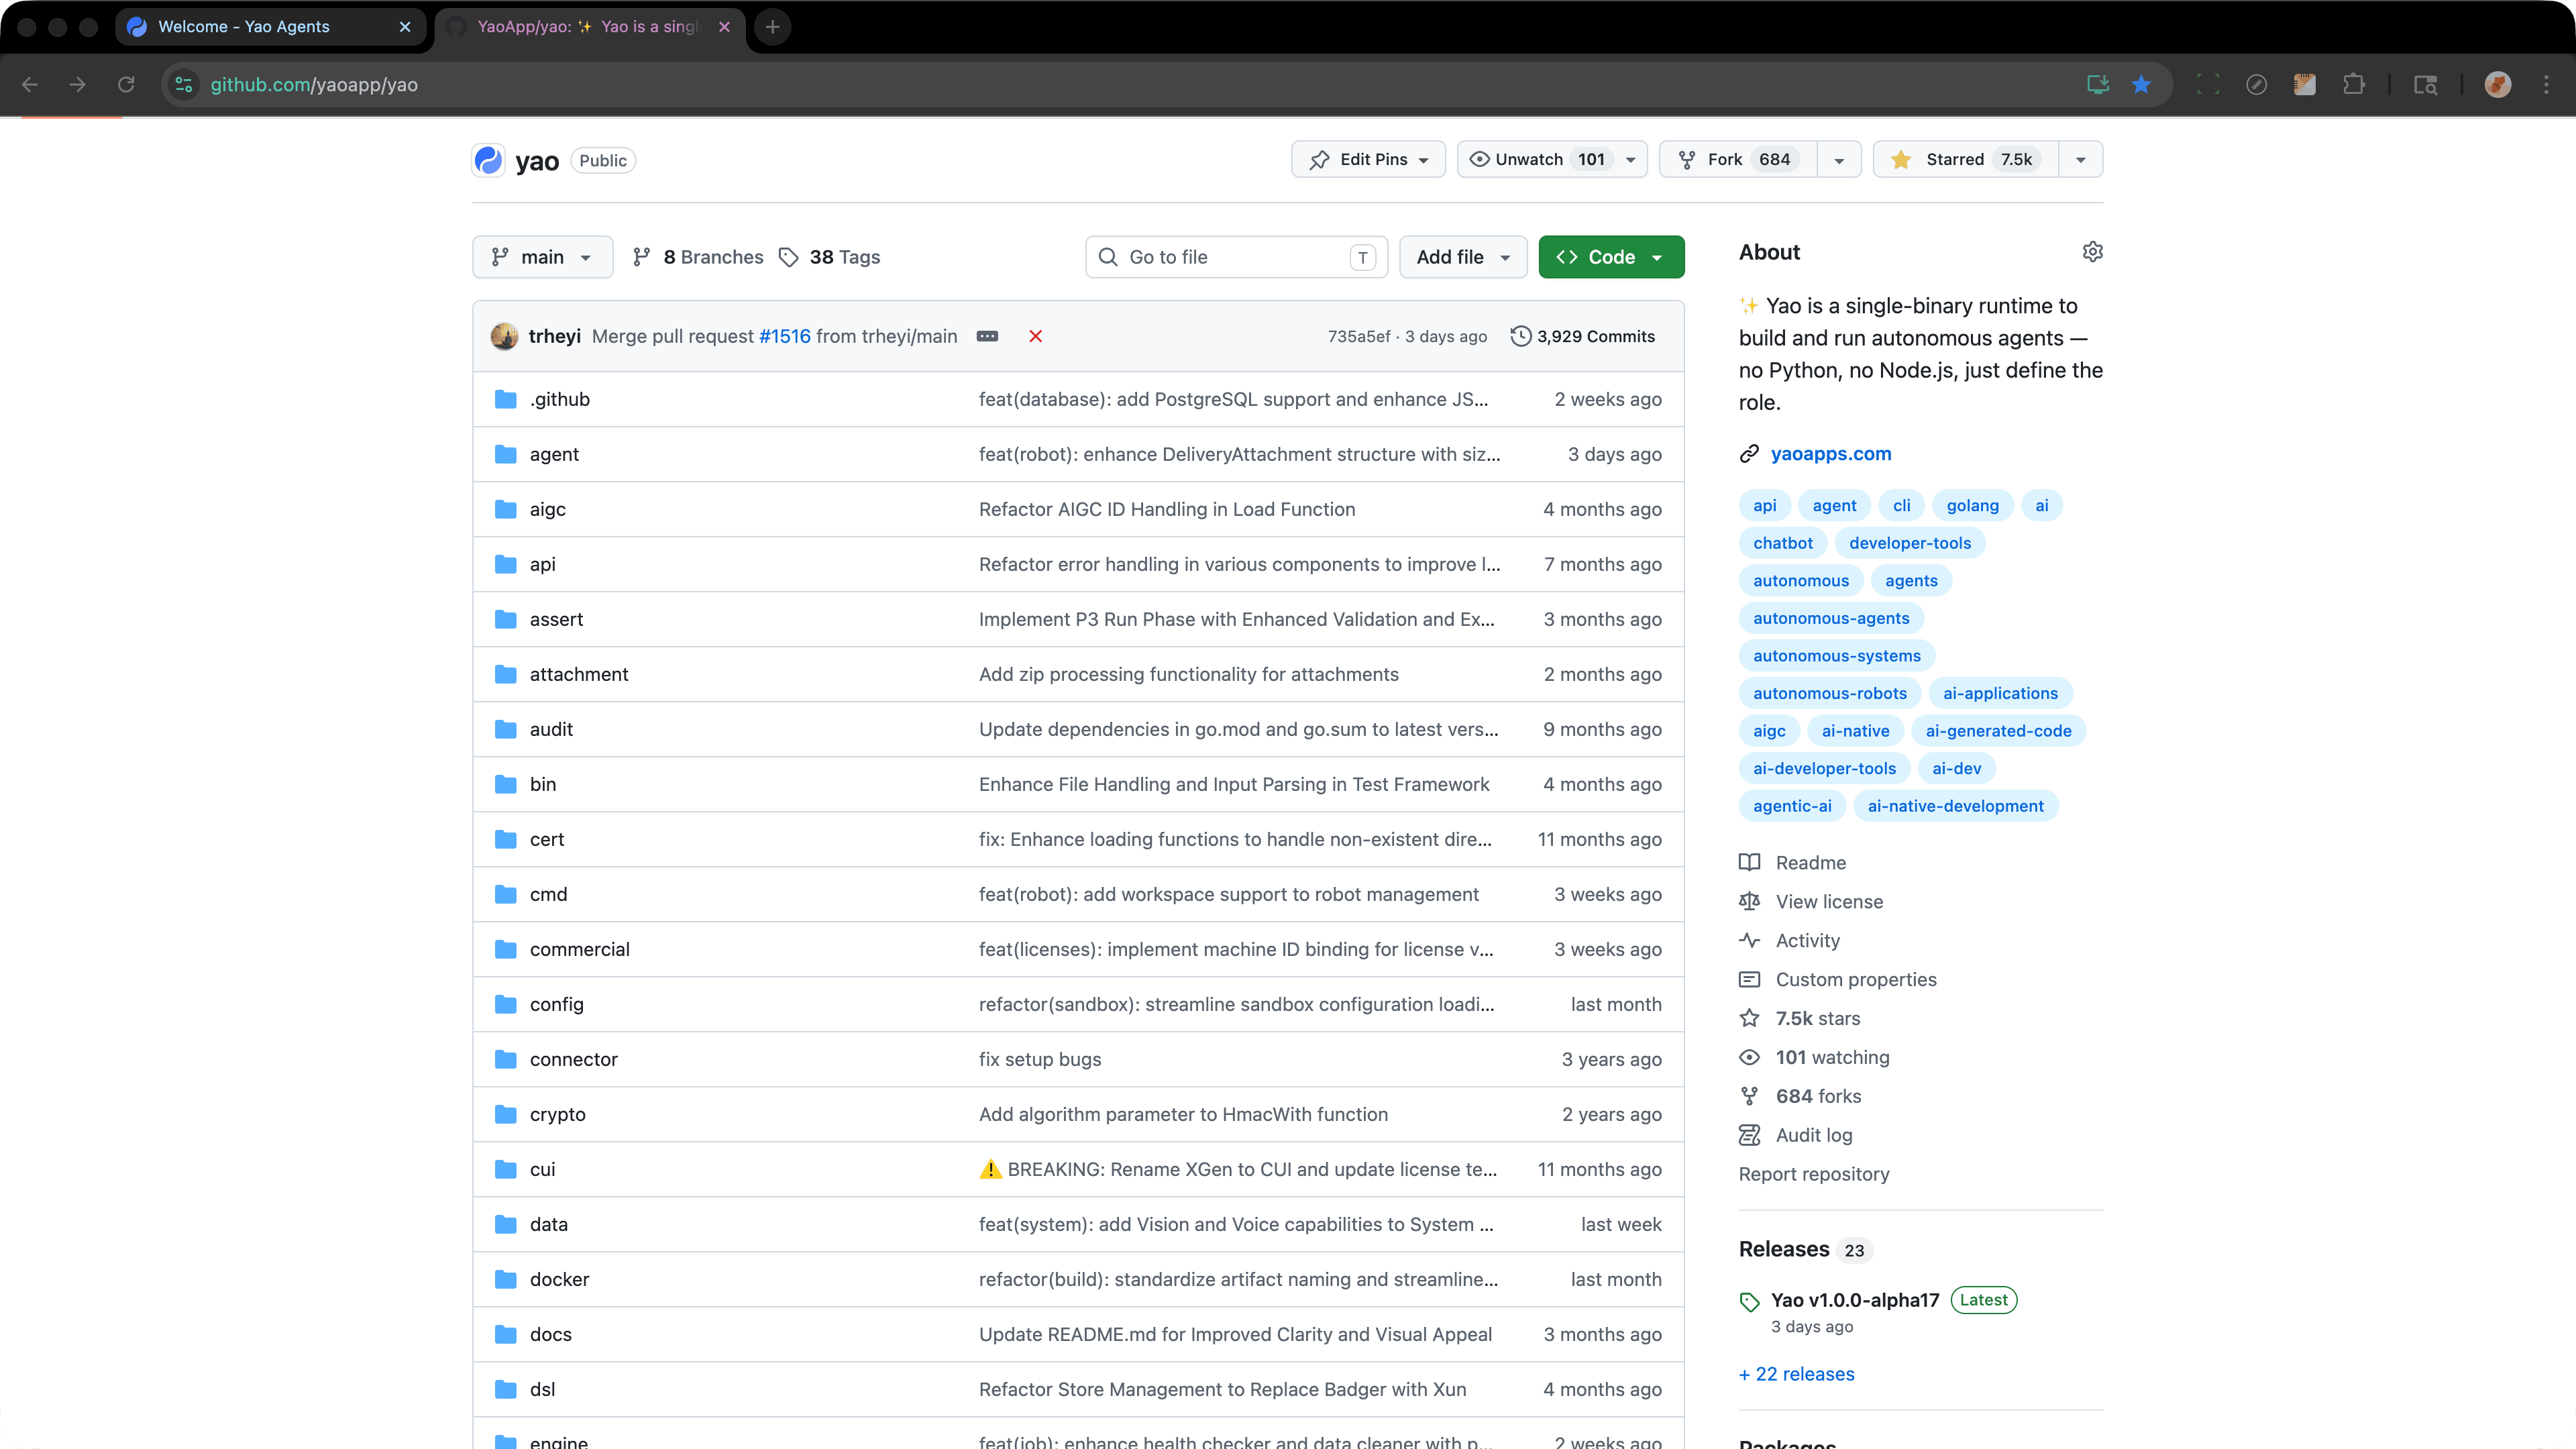Click the Activity pulse icon
This screenshot has width=2576, height=1449.
[1749, 940]
